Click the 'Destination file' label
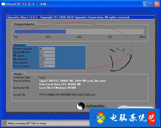The width and height of the screenshot is (161, 128). point(21,88)
